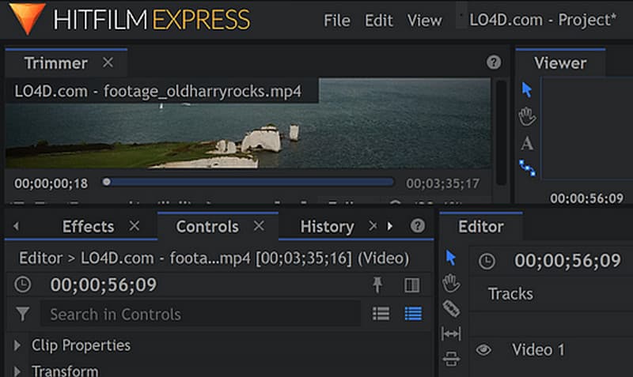Screen dimensions: 633x377
Task: Select the Viewer tab
Action: [x=560, y=63]
